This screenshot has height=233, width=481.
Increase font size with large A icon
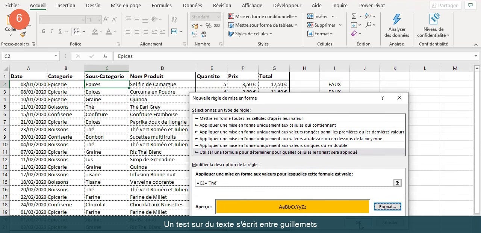point(106,20)
